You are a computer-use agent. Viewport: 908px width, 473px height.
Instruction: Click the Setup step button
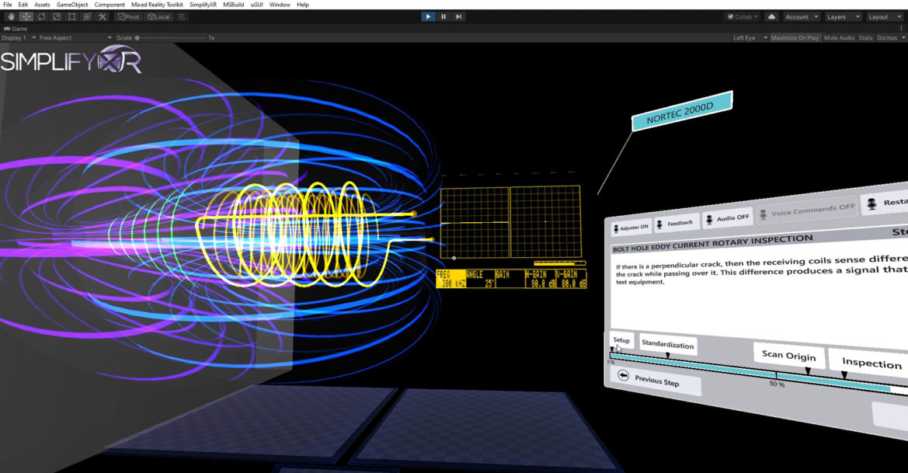point(621,340)
